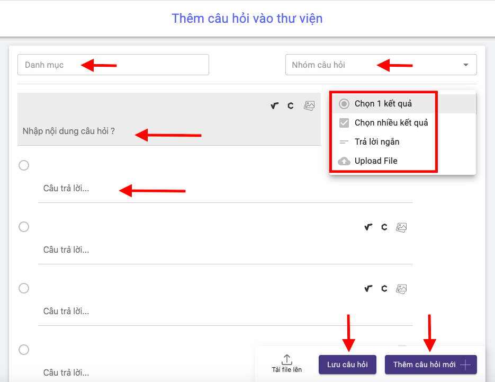Click the Lưu câu hỏi button
This screenshot has width=495, height=382.
(x=347, y=365)
